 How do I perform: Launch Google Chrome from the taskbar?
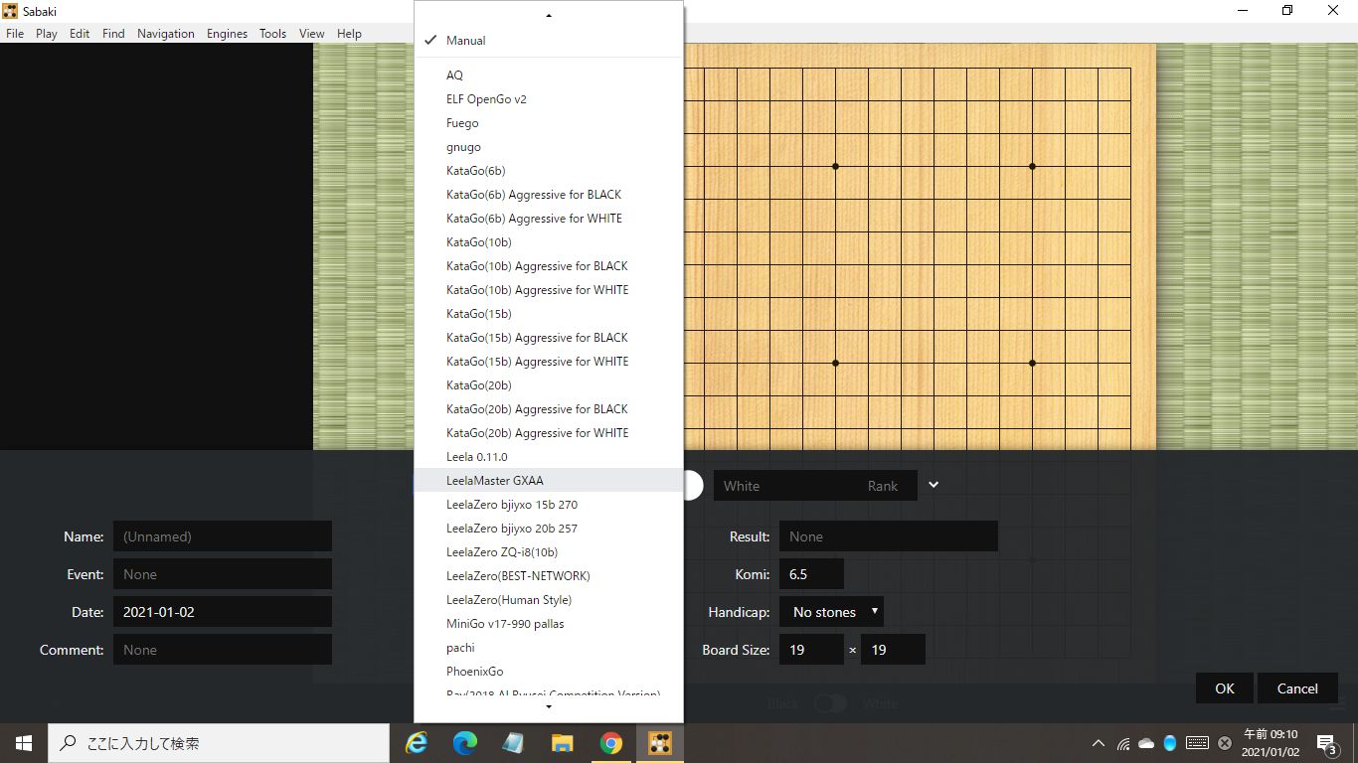610,743
